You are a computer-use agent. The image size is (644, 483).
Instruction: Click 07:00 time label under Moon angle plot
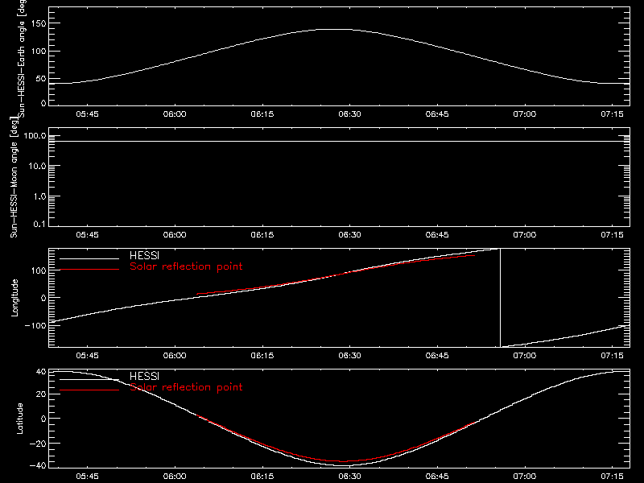point(525,234)
